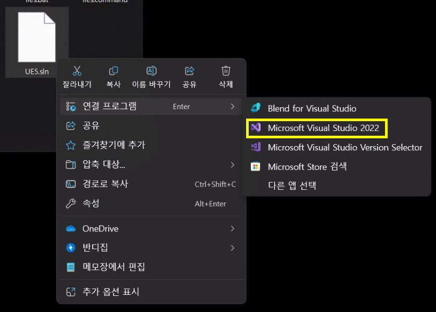Click the zip folder icon beside 압축 대상
This screenshot has width=436, height=312.
point(71,164)
